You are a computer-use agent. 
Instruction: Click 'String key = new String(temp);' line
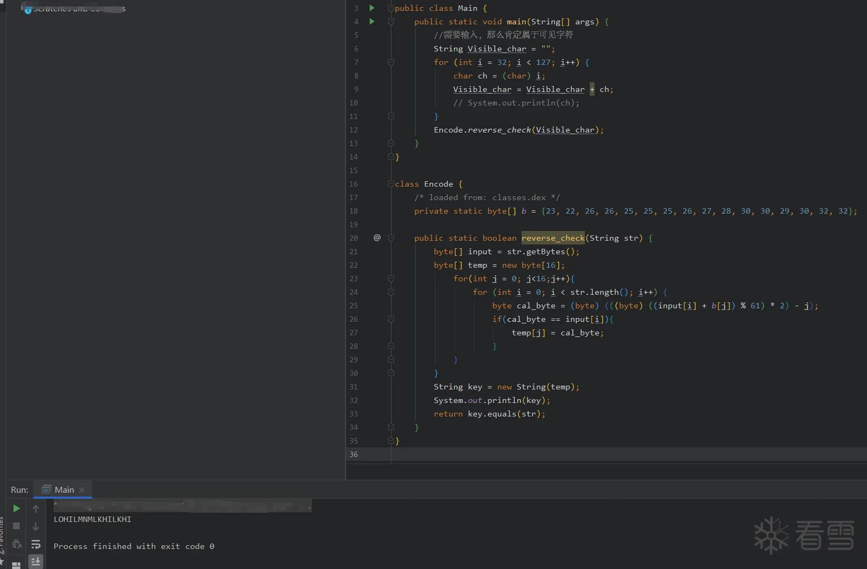tap(506, 387)
